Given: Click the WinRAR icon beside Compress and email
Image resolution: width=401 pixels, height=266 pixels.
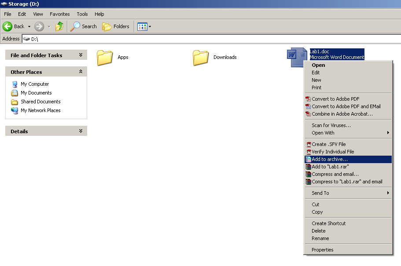Looking at the screenshot, I should (x=308, y=174).
